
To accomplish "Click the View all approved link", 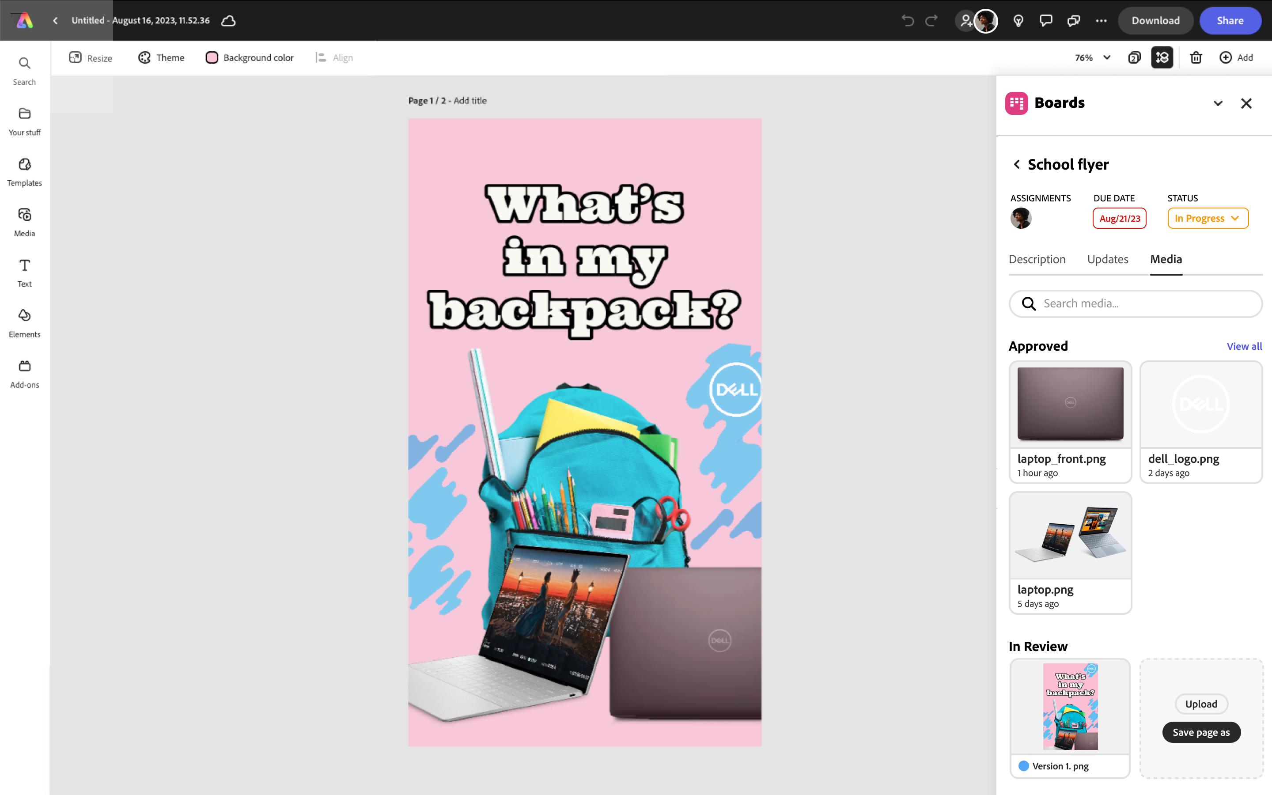I will point(1244,346).
